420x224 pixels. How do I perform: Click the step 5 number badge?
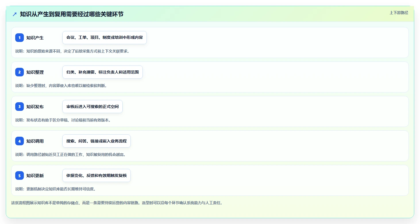pyautogui.click(x=20, y=175)
